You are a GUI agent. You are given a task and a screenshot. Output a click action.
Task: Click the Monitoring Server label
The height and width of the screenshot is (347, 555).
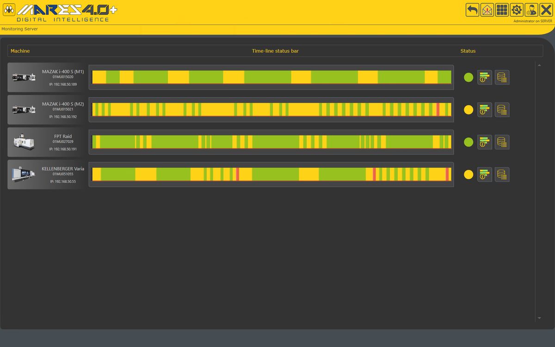pyautogui.click(x=20, y=29)
